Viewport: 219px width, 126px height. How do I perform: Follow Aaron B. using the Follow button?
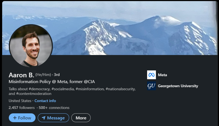(22, 118)
